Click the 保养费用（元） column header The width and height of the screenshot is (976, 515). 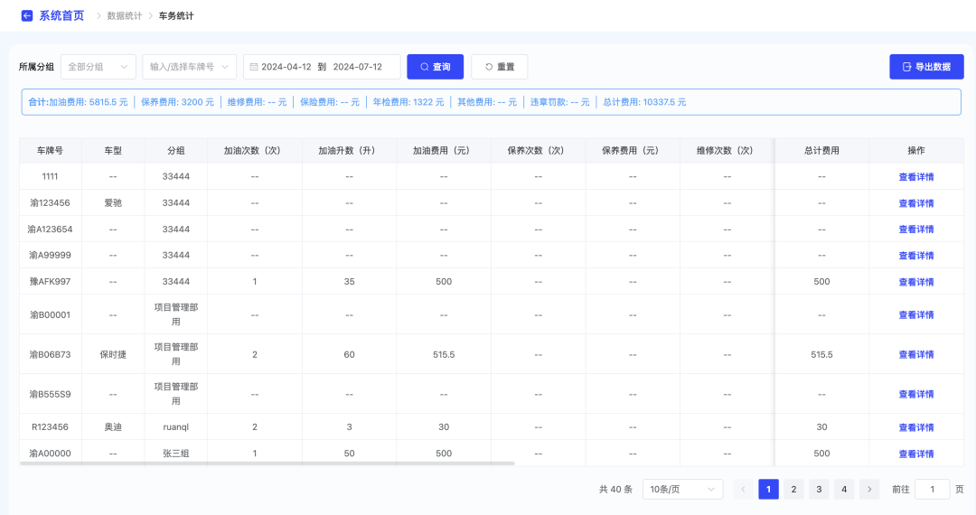pyautogui.click(x=633, y=151)
